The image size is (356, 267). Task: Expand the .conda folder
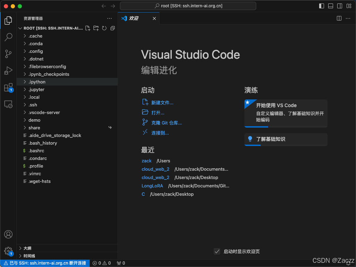[67, 43]
